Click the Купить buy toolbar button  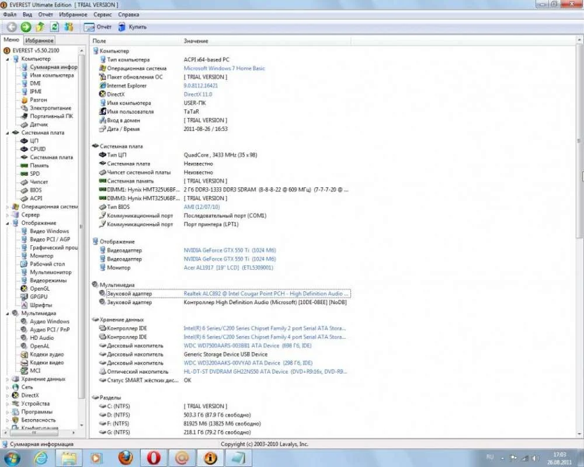click(x=132, y=27)
